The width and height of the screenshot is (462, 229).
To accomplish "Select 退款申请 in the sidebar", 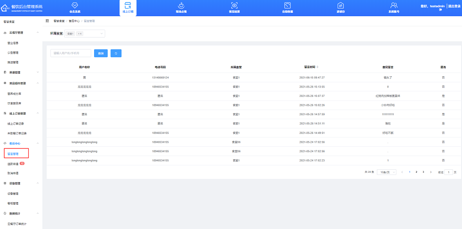I will coord(13,164).
